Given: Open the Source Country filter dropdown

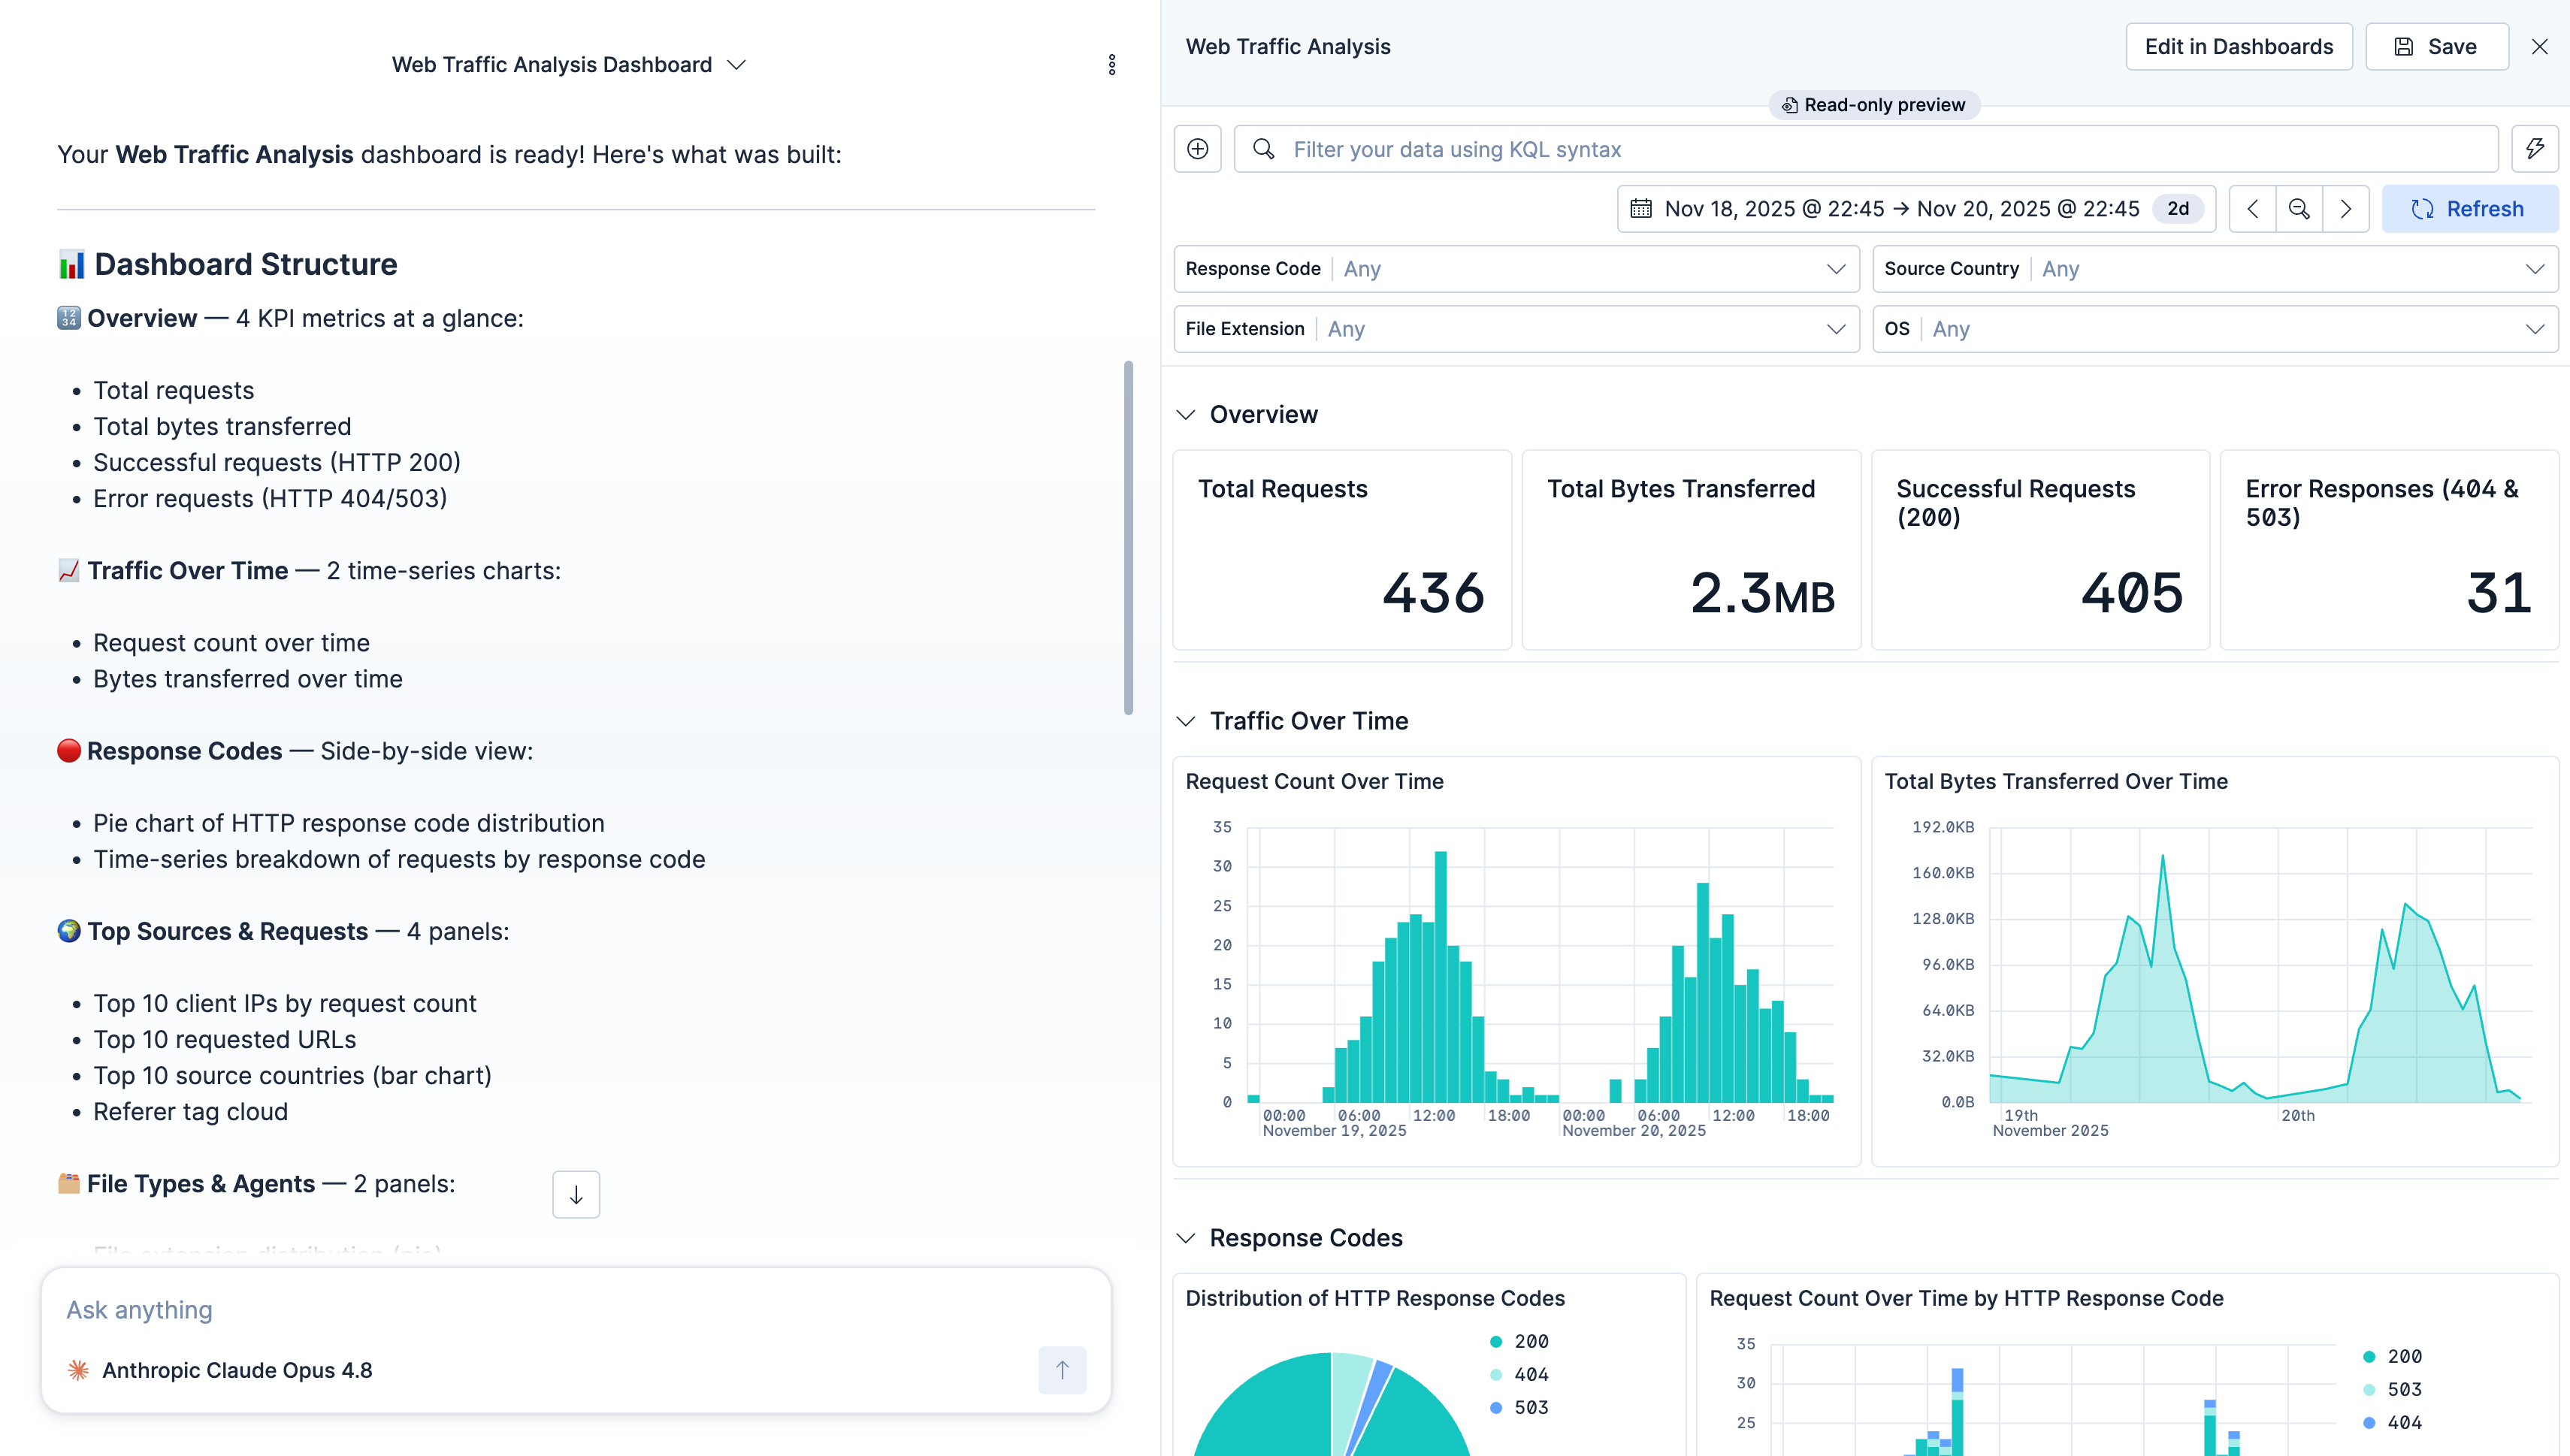Looking at the screenshot, I should 2215,269.
